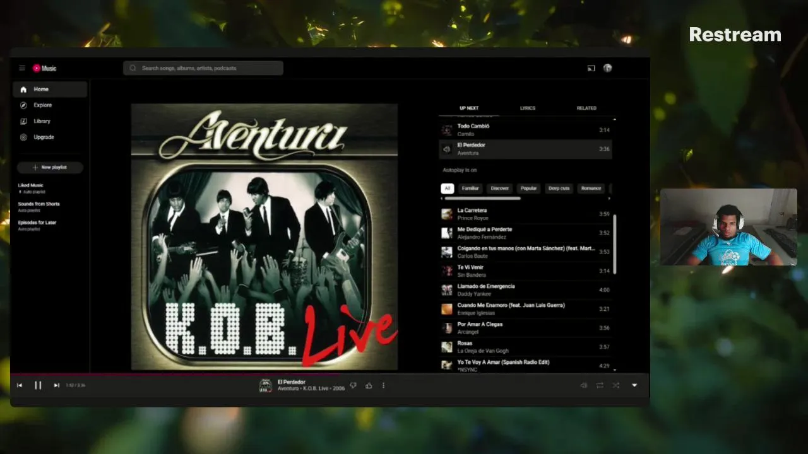Screen dimensions: 808x454
Task: Open Explore in the sidebar
Action: [50, 105]
